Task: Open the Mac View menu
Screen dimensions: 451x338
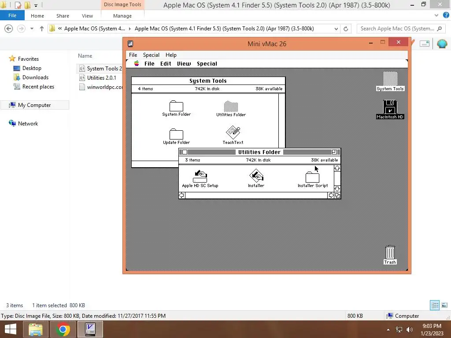Action: [184, 64]
